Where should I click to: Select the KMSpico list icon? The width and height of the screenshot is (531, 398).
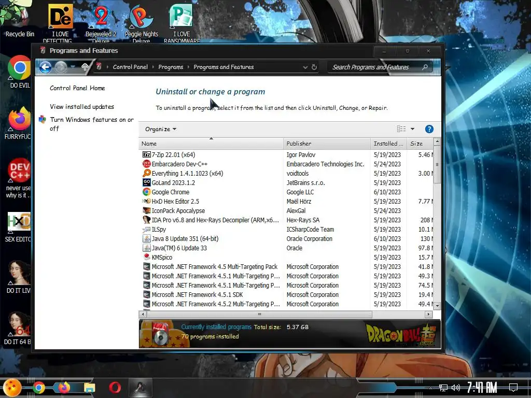[146, 257]
